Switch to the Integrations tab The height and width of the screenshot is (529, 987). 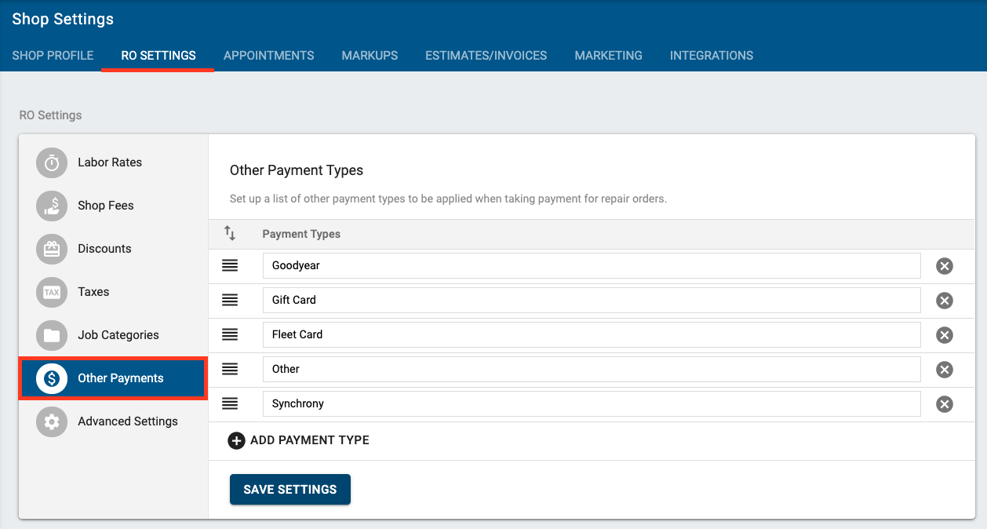[x=712, y=56]
